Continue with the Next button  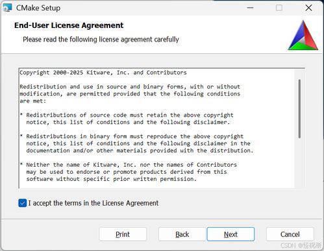231,234
